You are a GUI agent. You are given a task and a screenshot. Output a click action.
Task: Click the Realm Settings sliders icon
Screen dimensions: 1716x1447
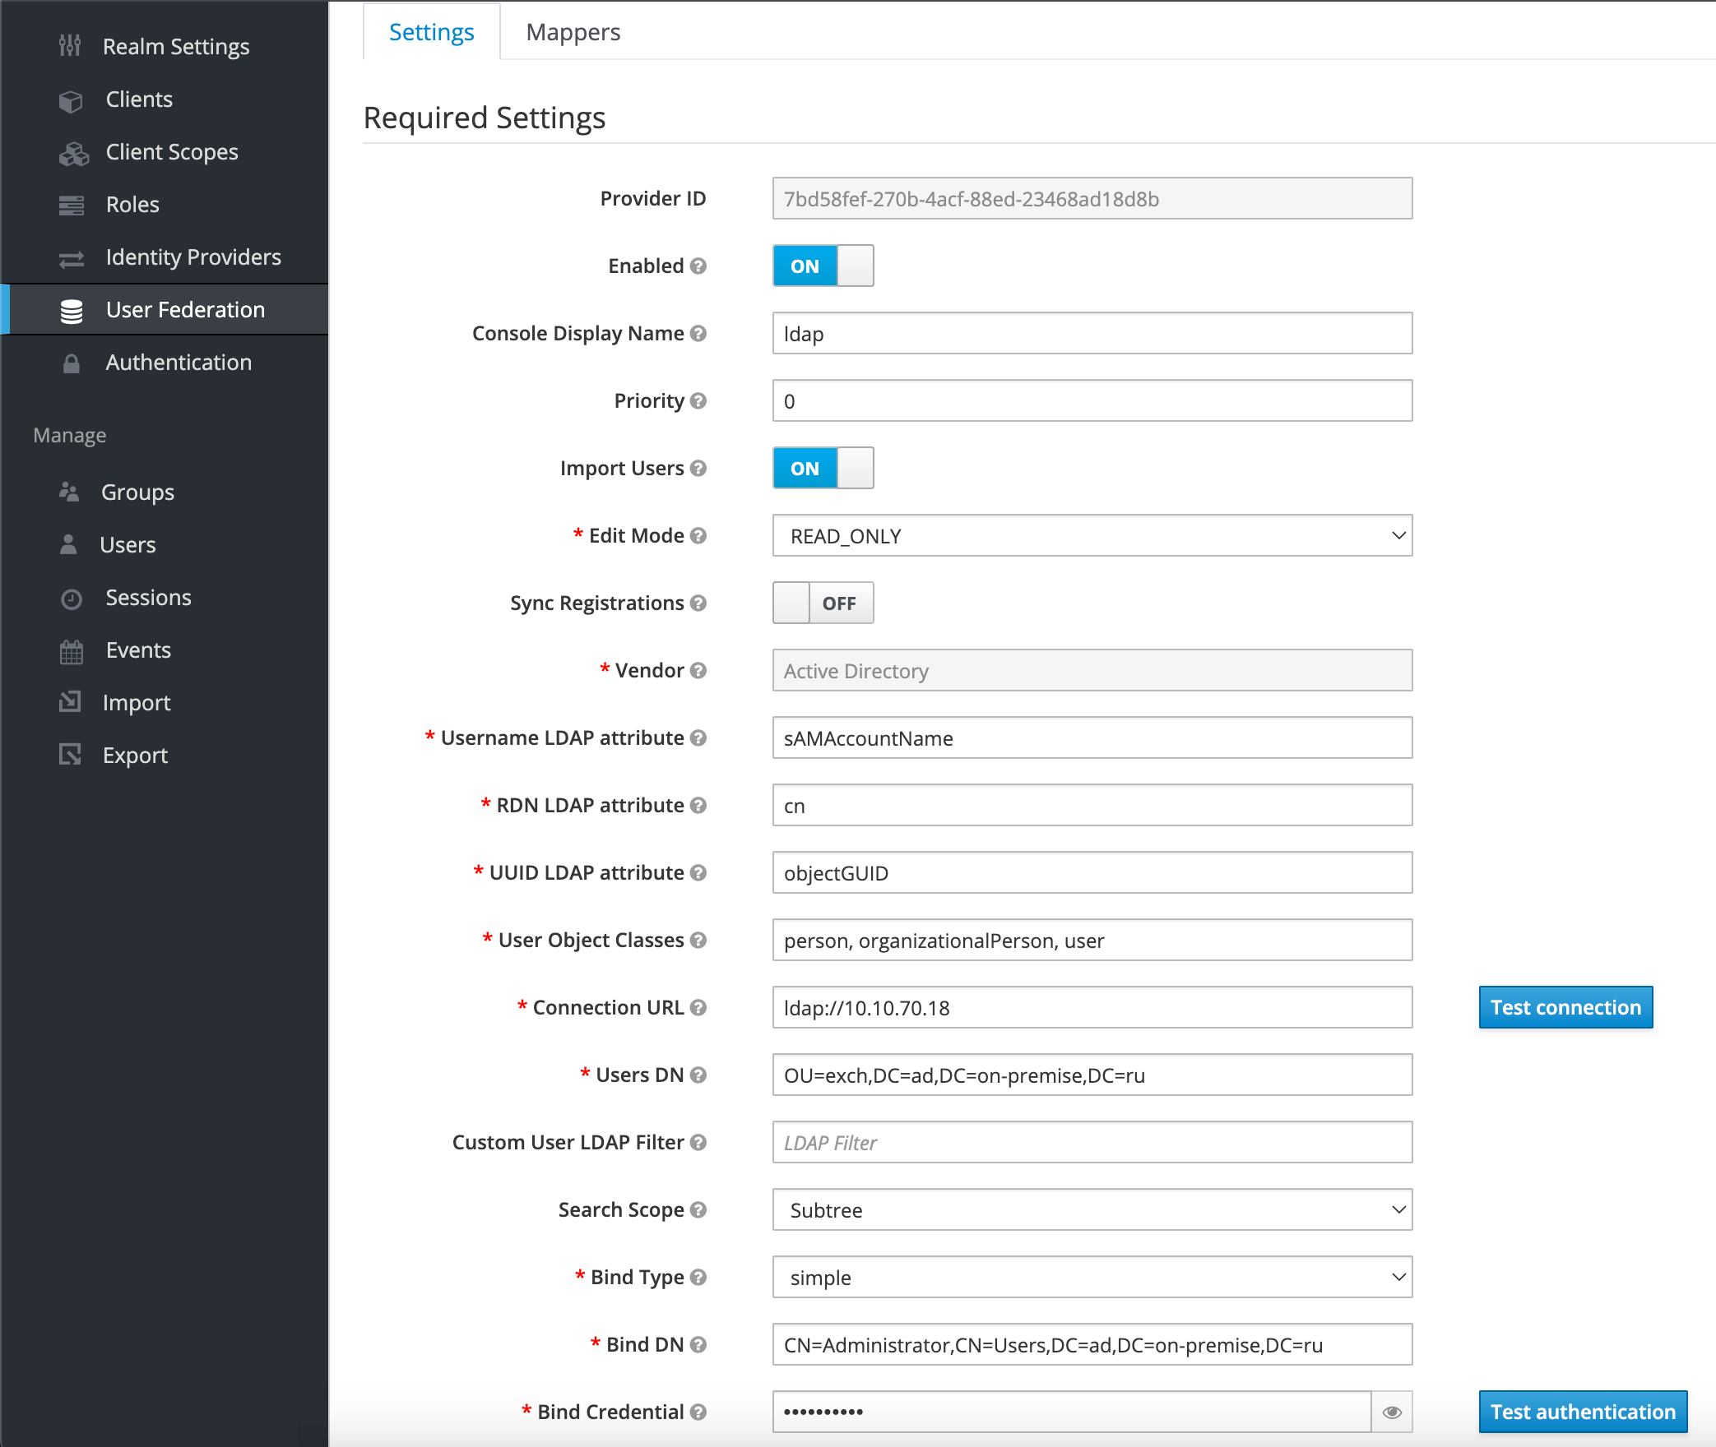click(x=70, y=46)
